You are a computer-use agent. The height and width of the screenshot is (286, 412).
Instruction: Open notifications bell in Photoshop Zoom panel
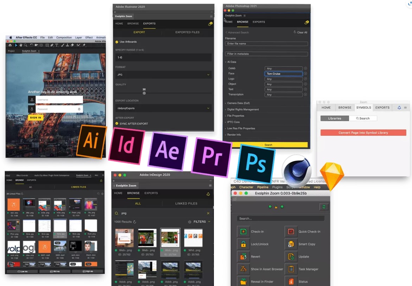coord(306,22)
